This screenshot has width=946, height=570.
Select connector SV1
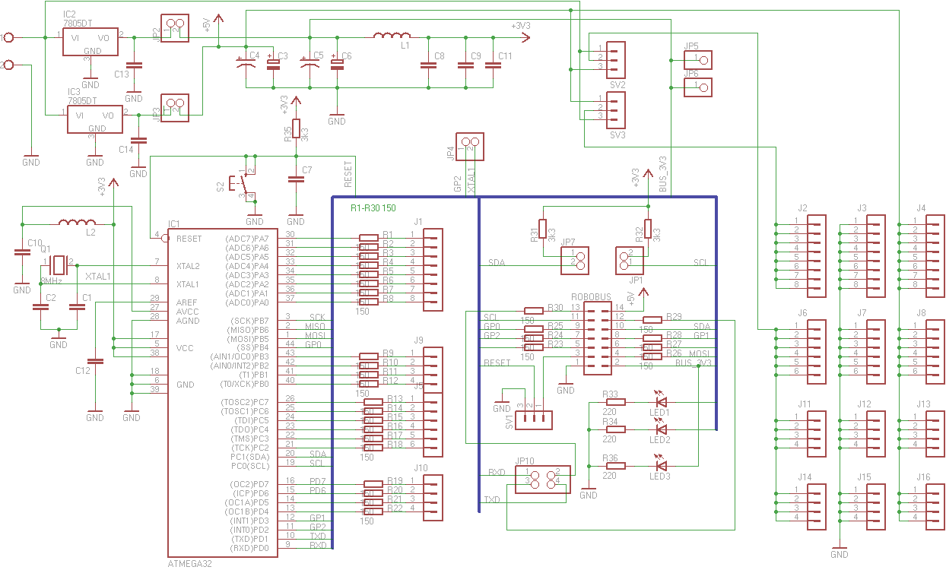[x=533, y=420]
